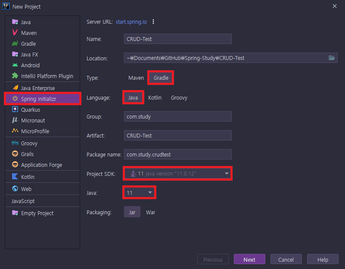Select War packaging
Viewport: 345px width, 269px height.
click(150, 212)
